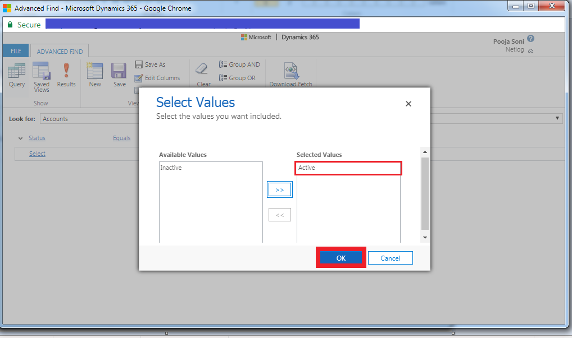Click the Pooja Soni user name

point(509,41)
